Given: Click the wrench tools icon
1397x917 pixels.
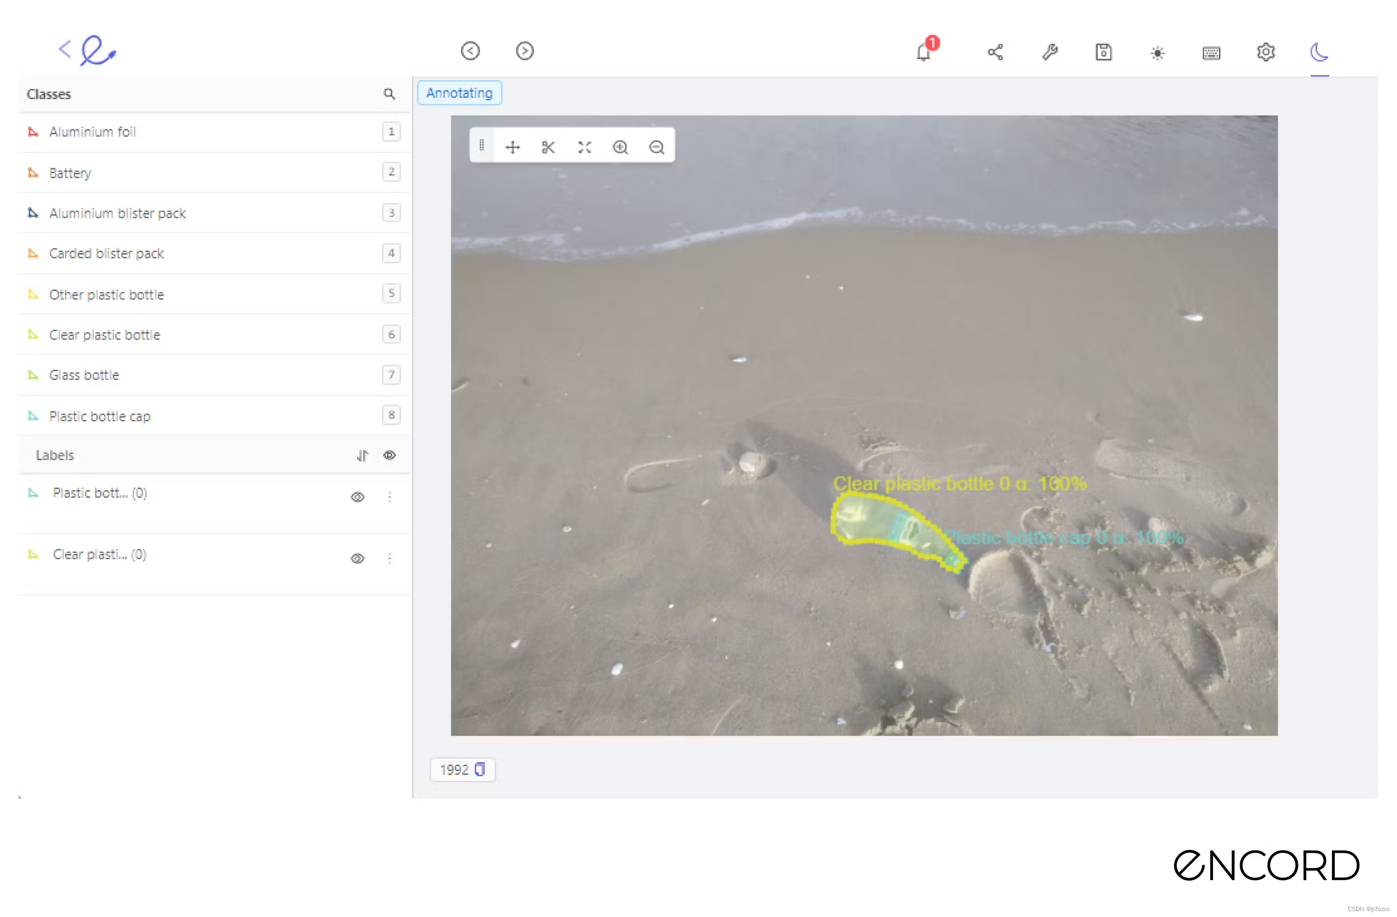Looking at the screenshot, I should pos(1050,52).
